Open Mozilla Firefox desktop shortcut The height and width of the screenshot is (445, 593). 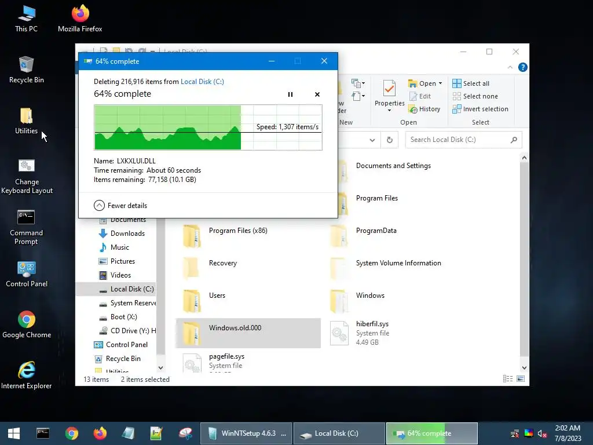[x=80, y=19]
